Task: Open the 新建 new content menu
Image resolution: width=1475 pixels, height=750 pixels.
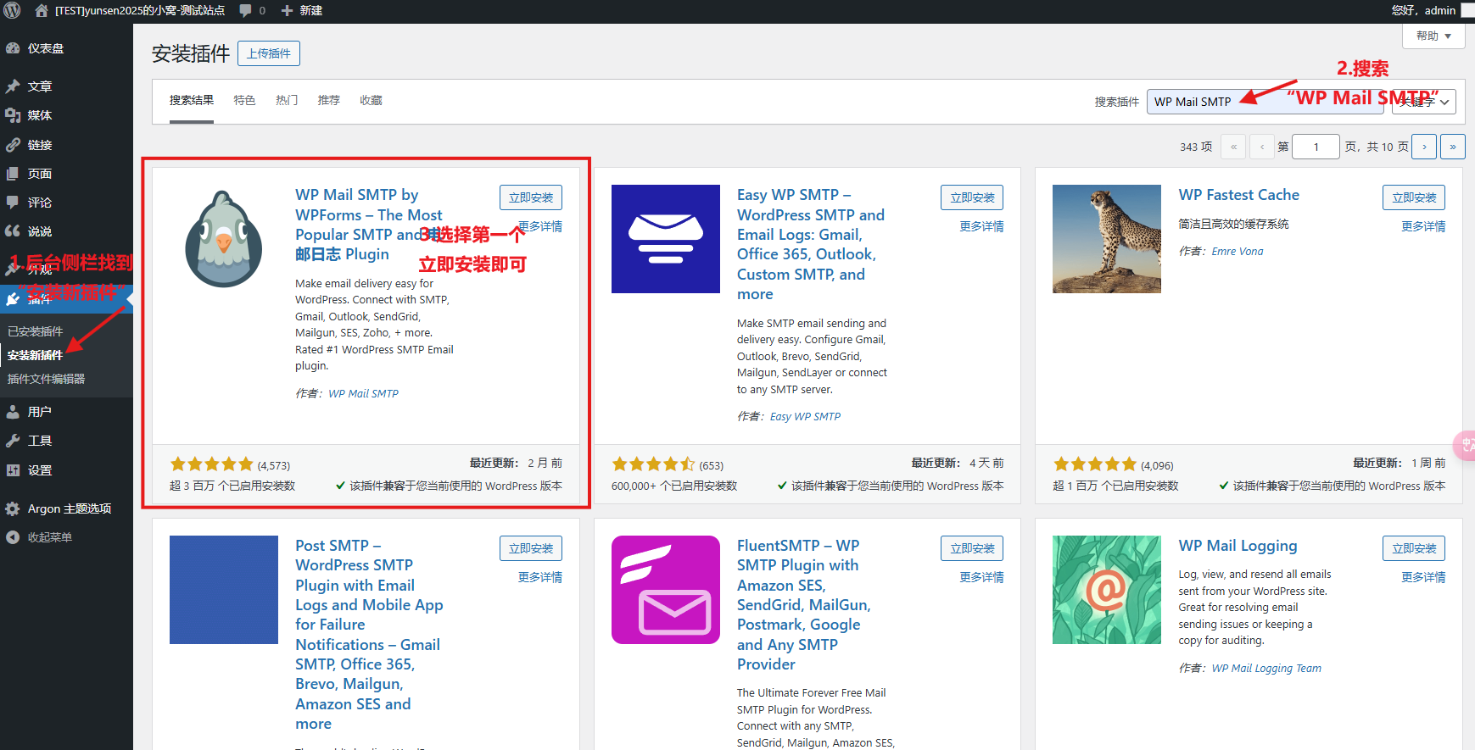Action: pos(302,10)
